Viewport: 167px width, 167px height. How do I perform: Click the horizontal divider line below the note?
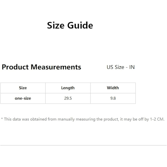click(83, 145)
